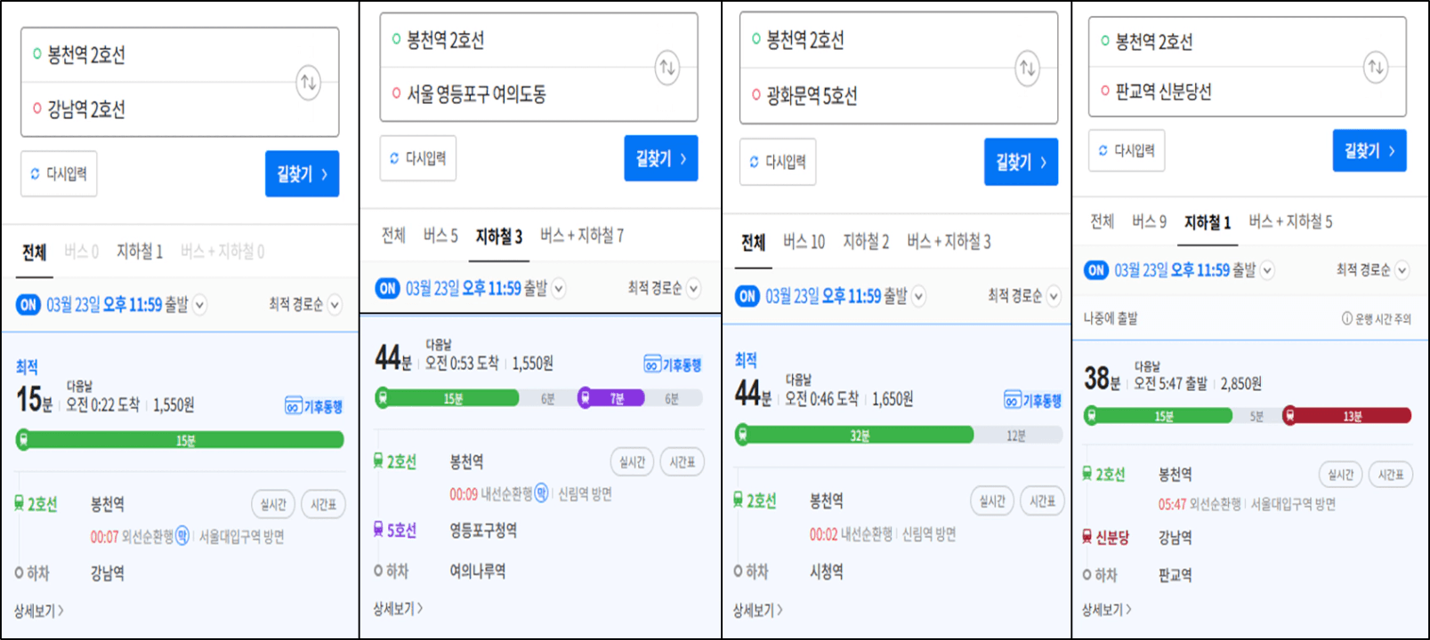Swap origin and destination for 광화문역 route
This screenshot has width=1430, height=640.
tap(1028, 68)
